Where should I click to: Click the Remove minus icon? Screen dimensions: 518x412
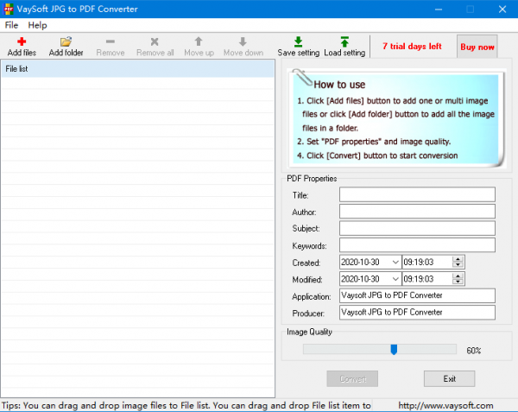click(x=110, y=41)
